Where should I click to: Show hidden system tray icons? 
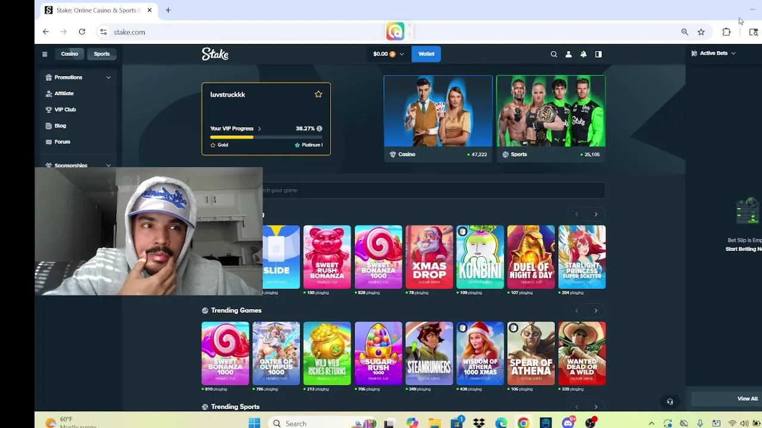coord(652,423)
